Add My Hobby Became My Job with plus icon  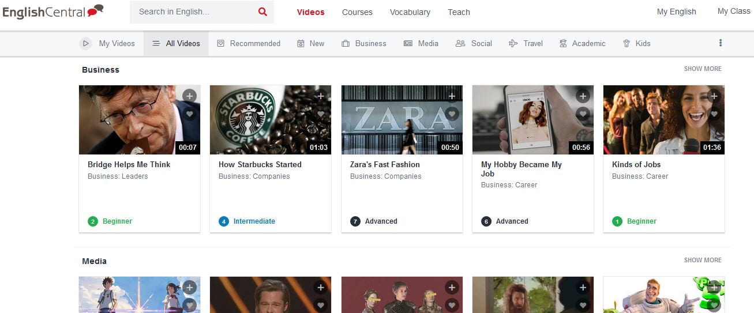[x=583, y=96]
